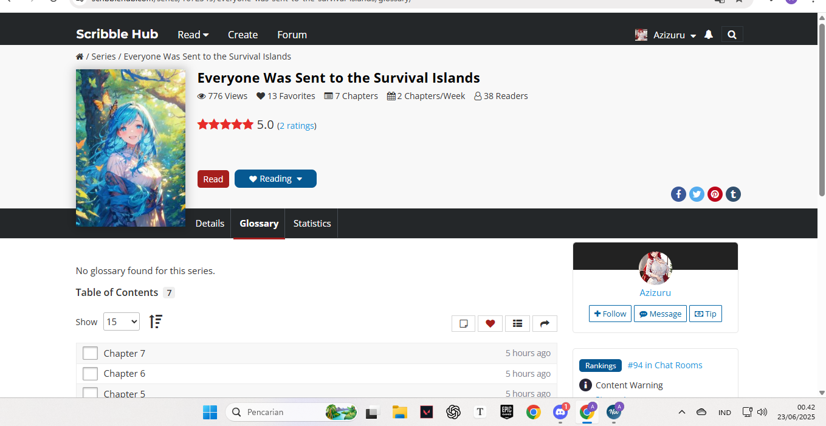Screen dimensions: 826x426
Task: Click the red Read button
Action: (x=213, y=179)
